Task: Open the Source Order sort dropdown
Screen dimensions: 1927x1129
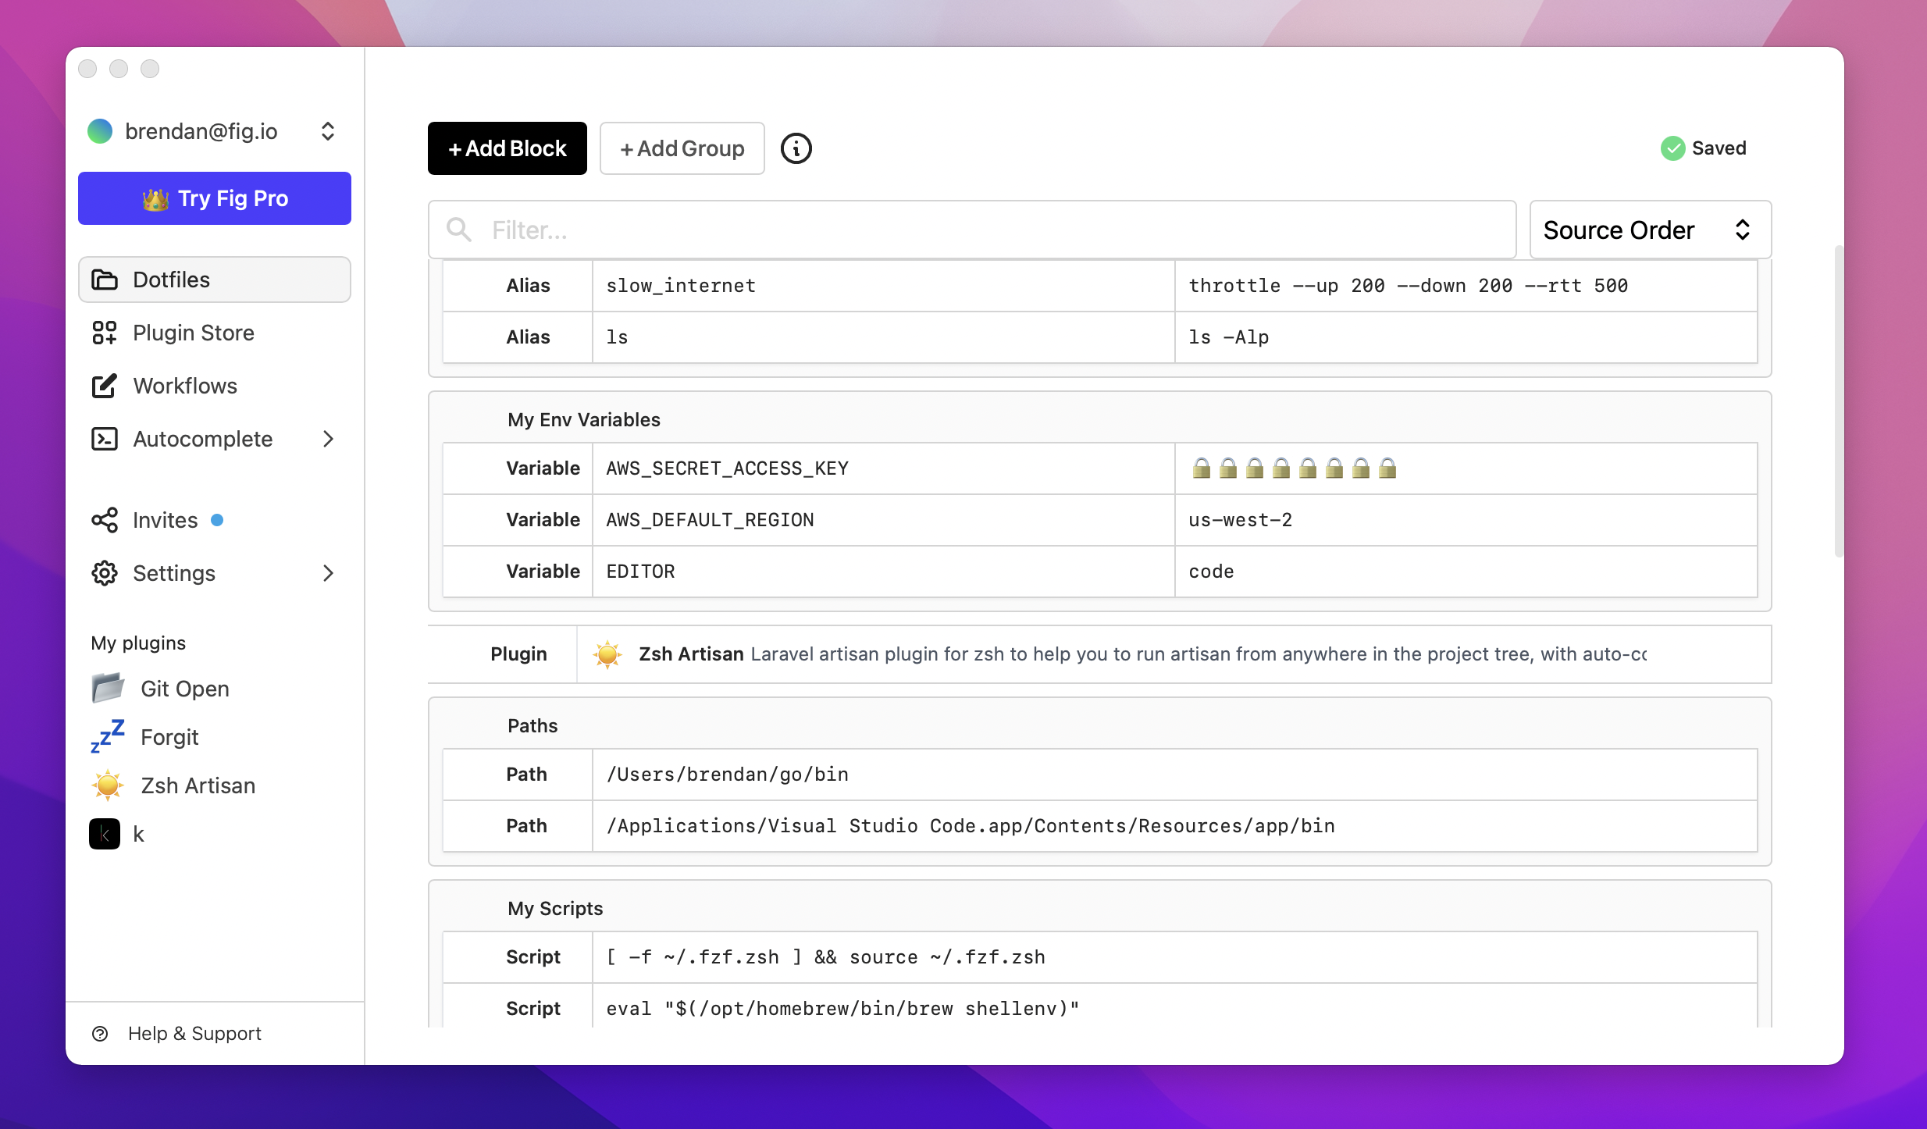Action: 1650,230
